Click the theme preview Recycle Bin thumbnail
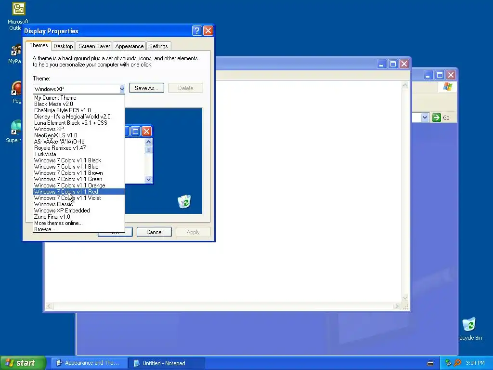 pyautogui.click(x=184, y=202)
